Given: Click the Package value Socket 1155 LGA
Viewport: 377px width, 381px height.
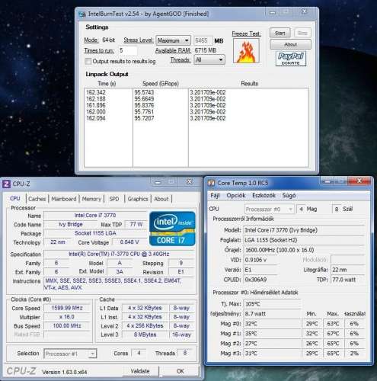Looking at the screenshot, I should click(x=95, y=233).
